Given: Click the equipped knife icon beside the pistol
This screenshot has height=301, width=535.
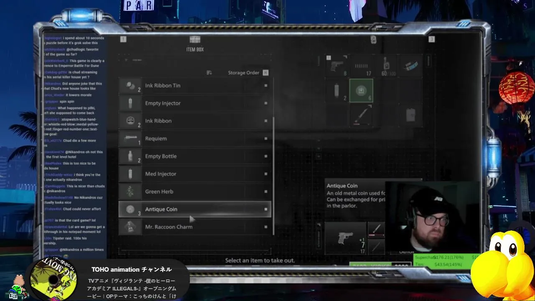Looking at the screenshot, I should pyautogui.click(x=376, y=229).
